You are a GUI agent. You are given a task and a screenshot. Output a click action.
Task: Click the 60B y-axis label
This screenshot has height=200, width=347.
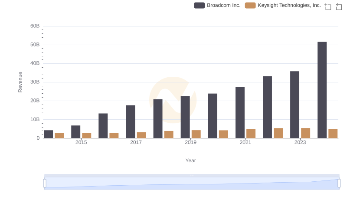pyautogui.click(x=35, y=26)
